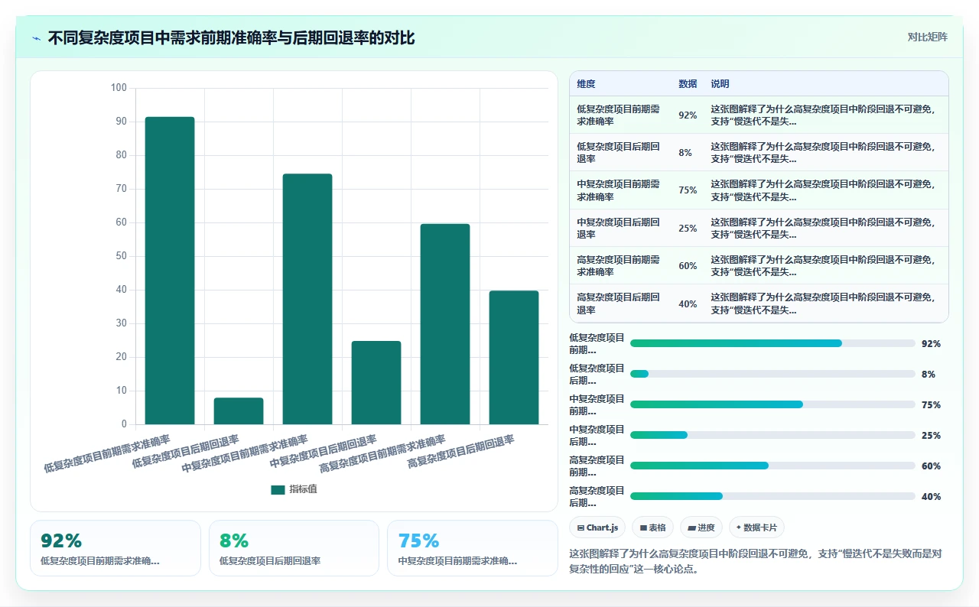Viewport: 979px width, 607px height.
Task: Click the 75% progress bar
Action: 772,404
